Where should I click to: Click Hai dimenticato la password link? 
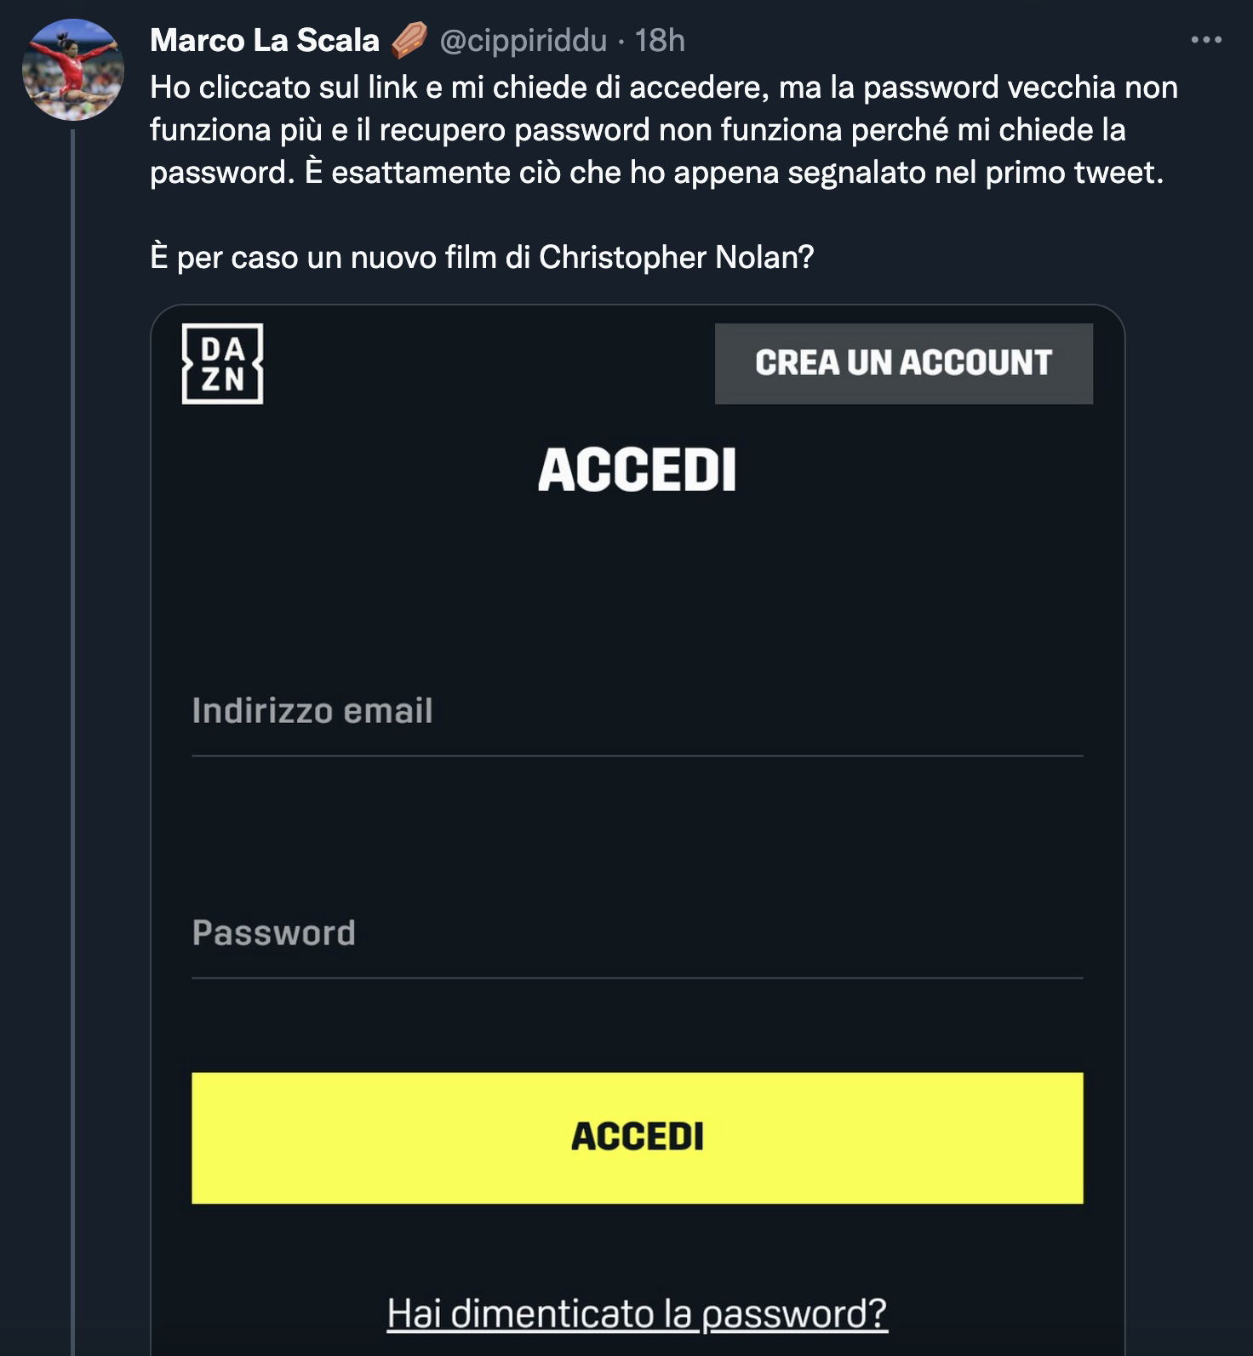point(636,1314)
